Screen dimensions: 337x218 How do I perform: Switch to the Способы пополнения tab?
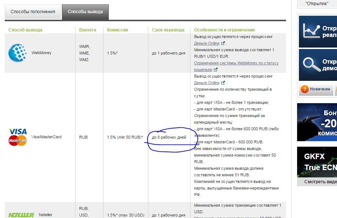click(33, 12)
